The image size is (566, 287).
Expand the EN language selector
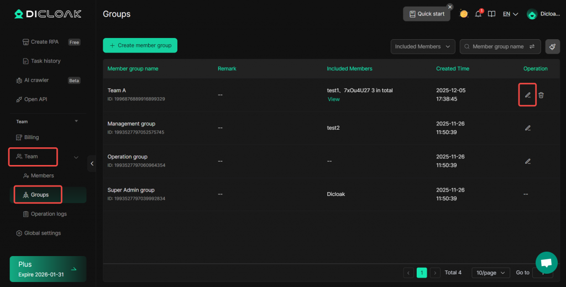pyautogui.click(x=510, y=14)
